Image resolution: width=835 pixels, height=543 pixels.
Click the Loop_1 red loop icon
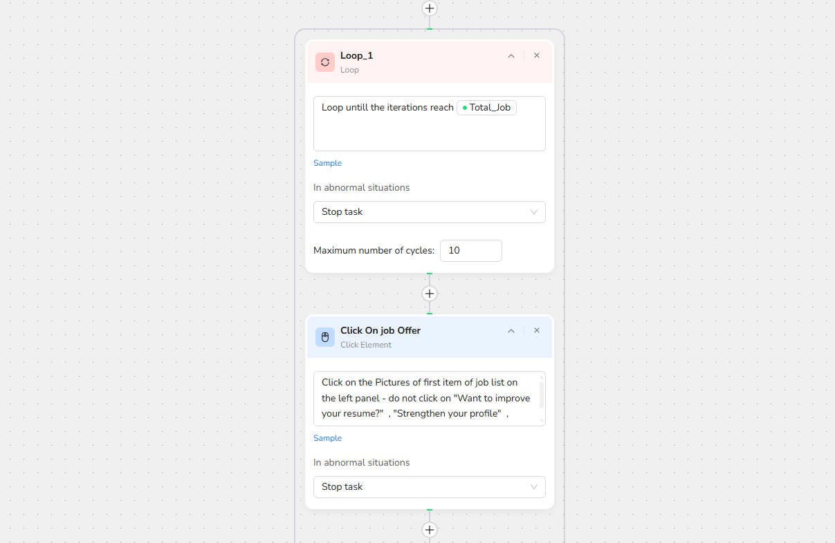click(x=325, y=62)
